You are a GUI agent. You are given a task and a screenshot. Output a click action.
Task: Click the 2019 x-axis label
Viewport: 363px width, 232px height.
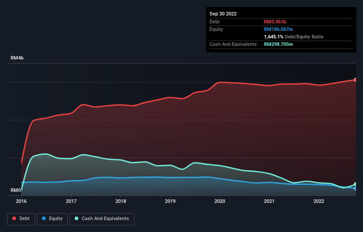170,201
